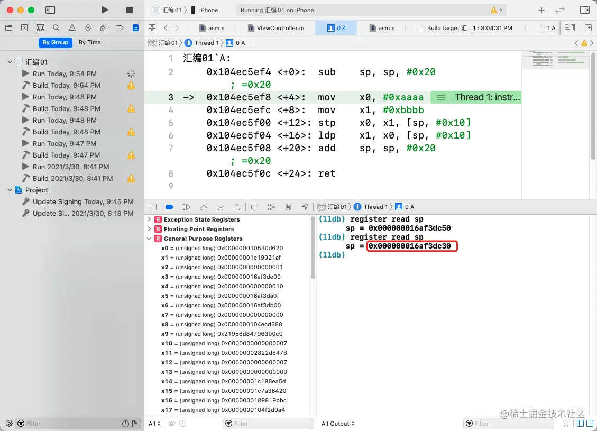The image size is (597, 431).
Task: Click the Thread 1 instruction step annotation
Action: [487, 97]
